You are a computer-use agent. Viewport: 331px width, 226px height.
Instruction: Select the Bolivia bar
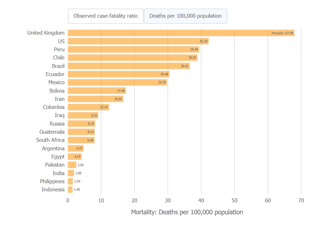tap(97, 91)
